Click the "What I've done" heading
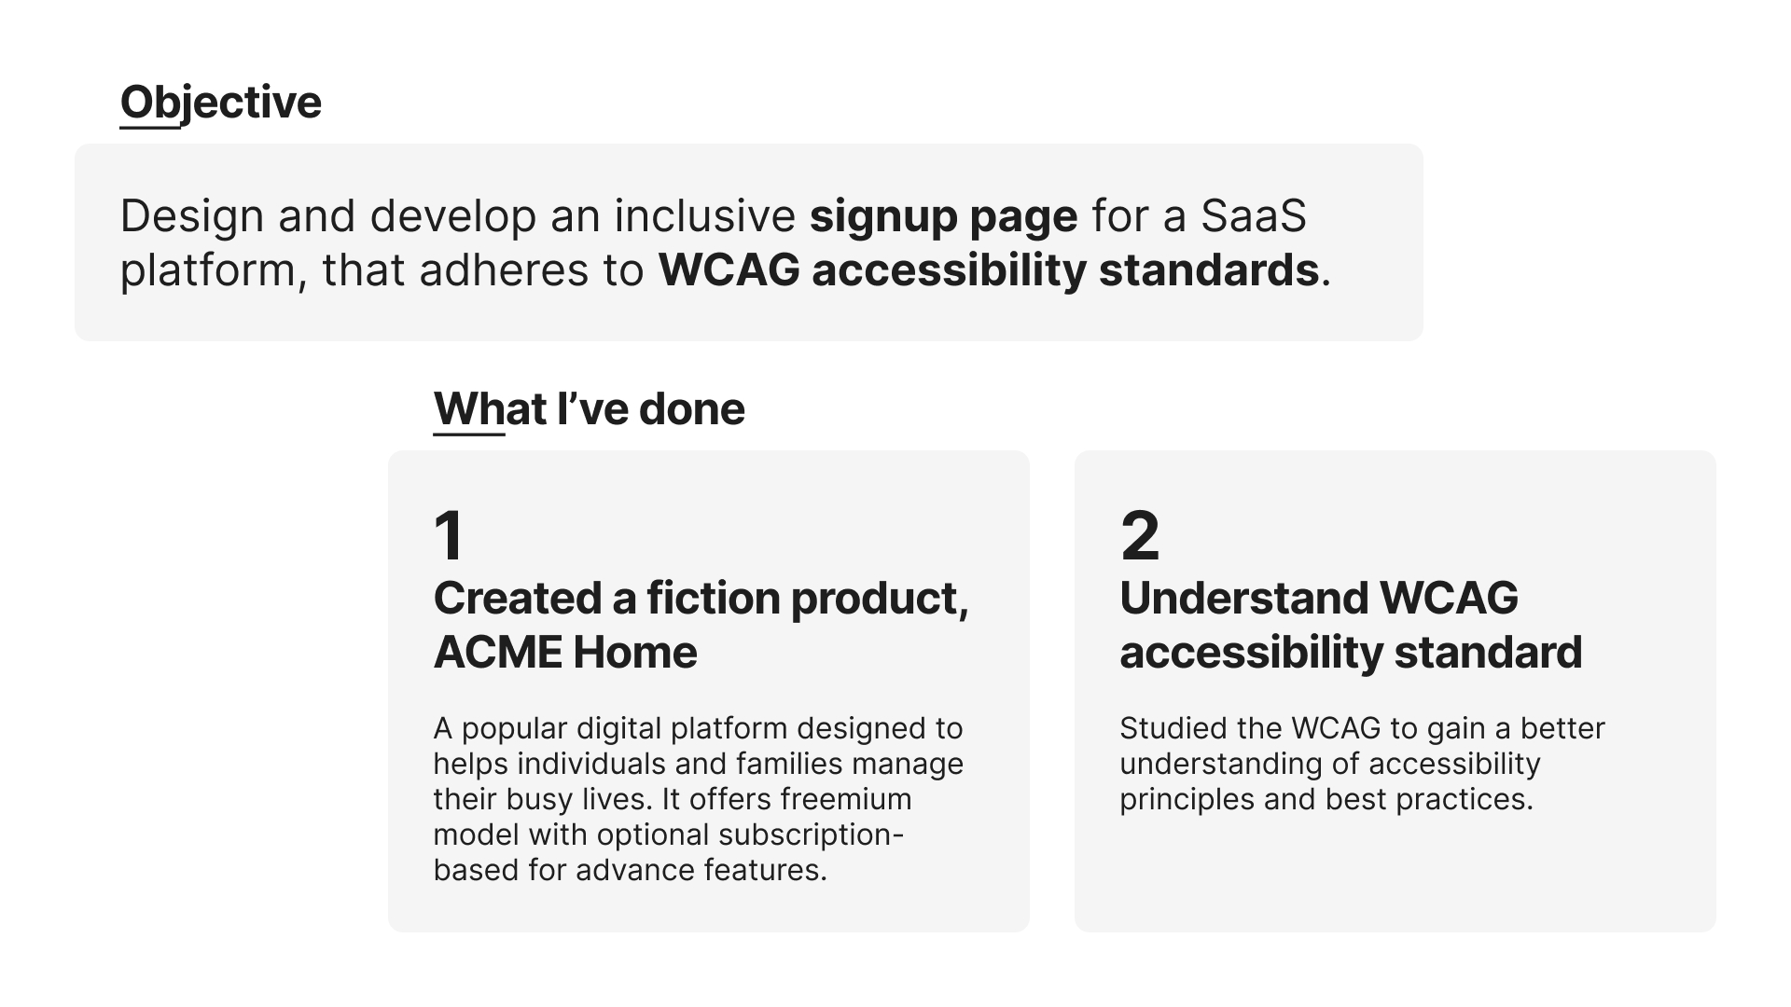This screenshot has height=1007, width=1791. tap(589, 409)
